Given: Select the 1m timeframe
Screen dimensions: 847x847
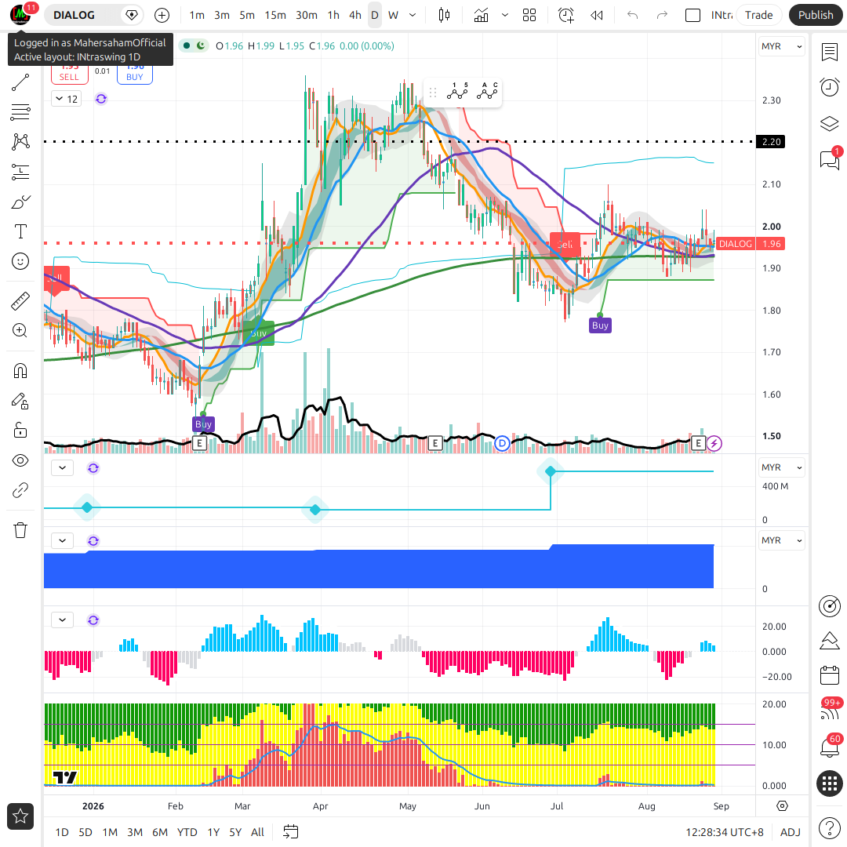Looking at the screenshot, I should click(x=197, y=15).
